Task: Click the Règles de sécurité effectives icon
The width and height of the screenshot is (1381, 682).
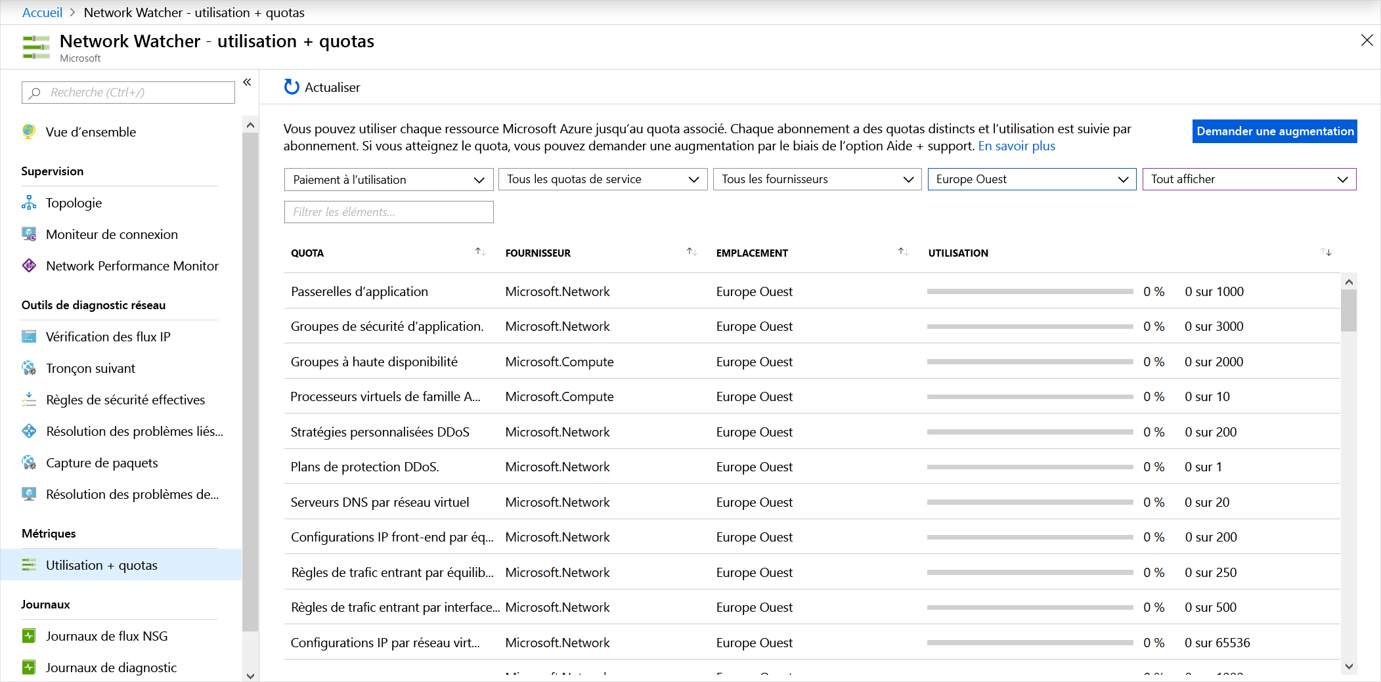Action: pos(29,399)
